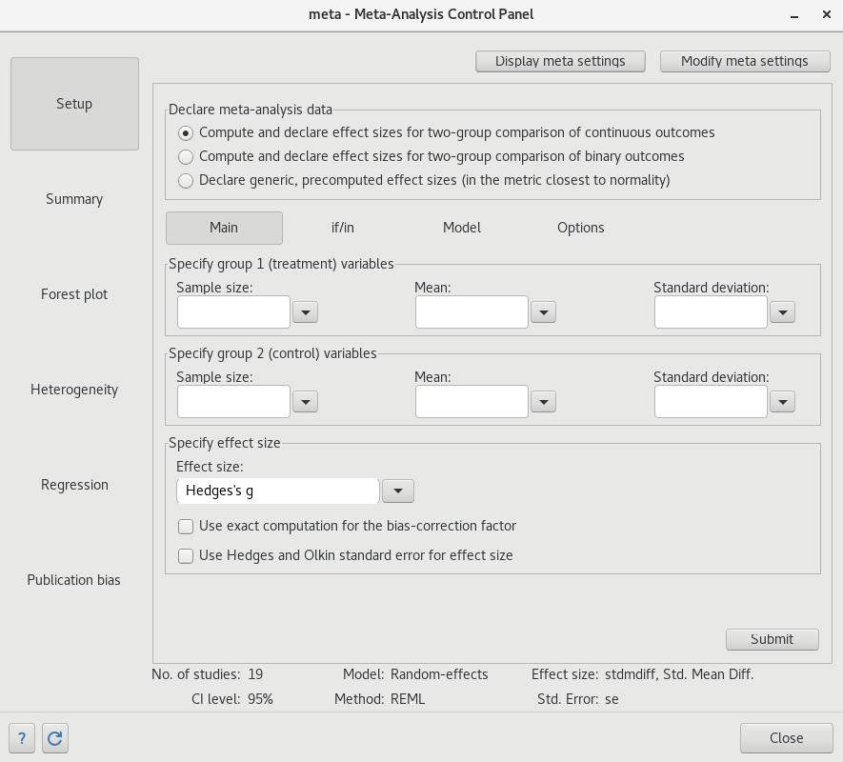Click the help question mark icon
Image resolution: width=843 pixels, height=762 pixels.
pos(22,737)
